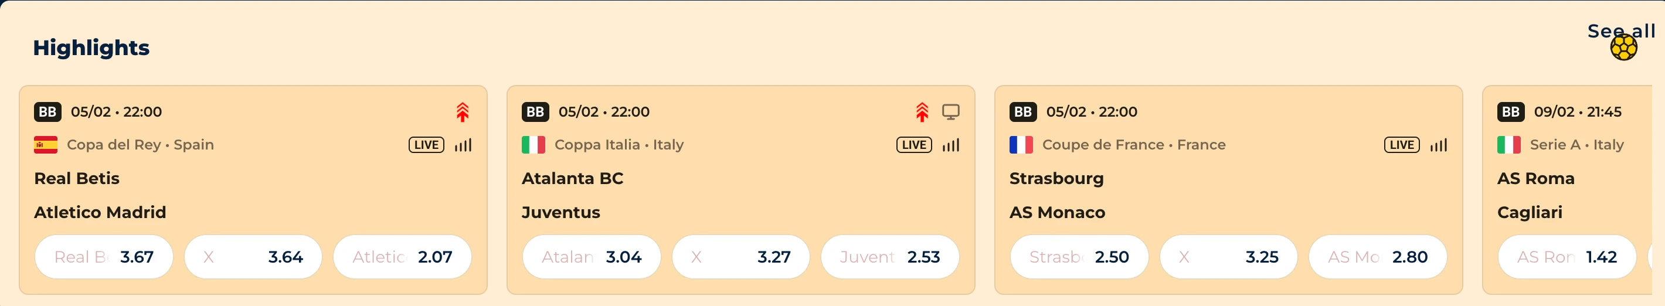Select Real Betis win odds 3.67

[104, 257]
